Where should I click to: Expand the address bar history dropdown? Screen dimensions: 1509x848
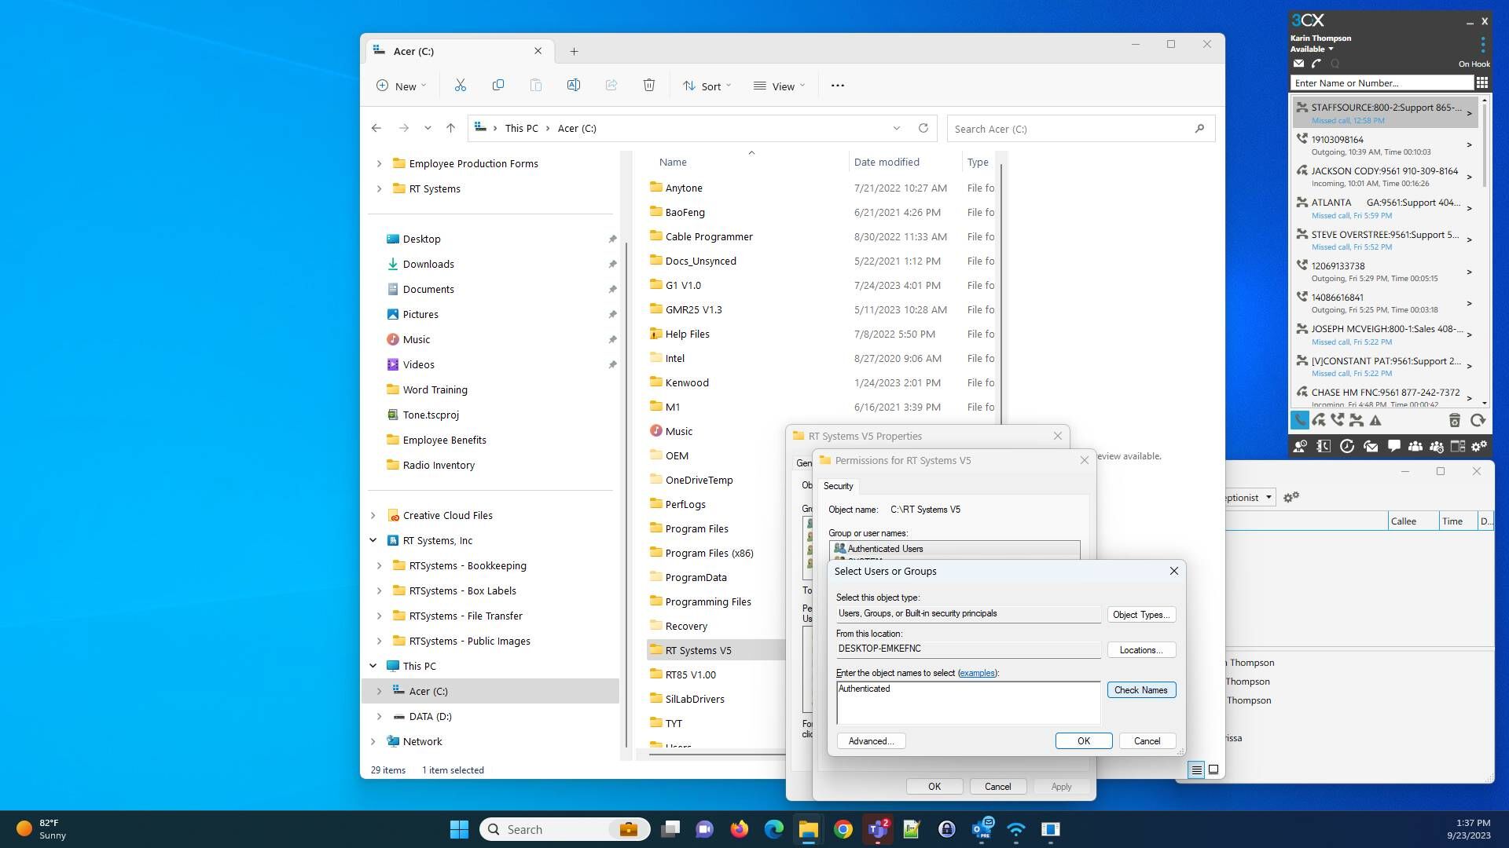click(896, 128)
